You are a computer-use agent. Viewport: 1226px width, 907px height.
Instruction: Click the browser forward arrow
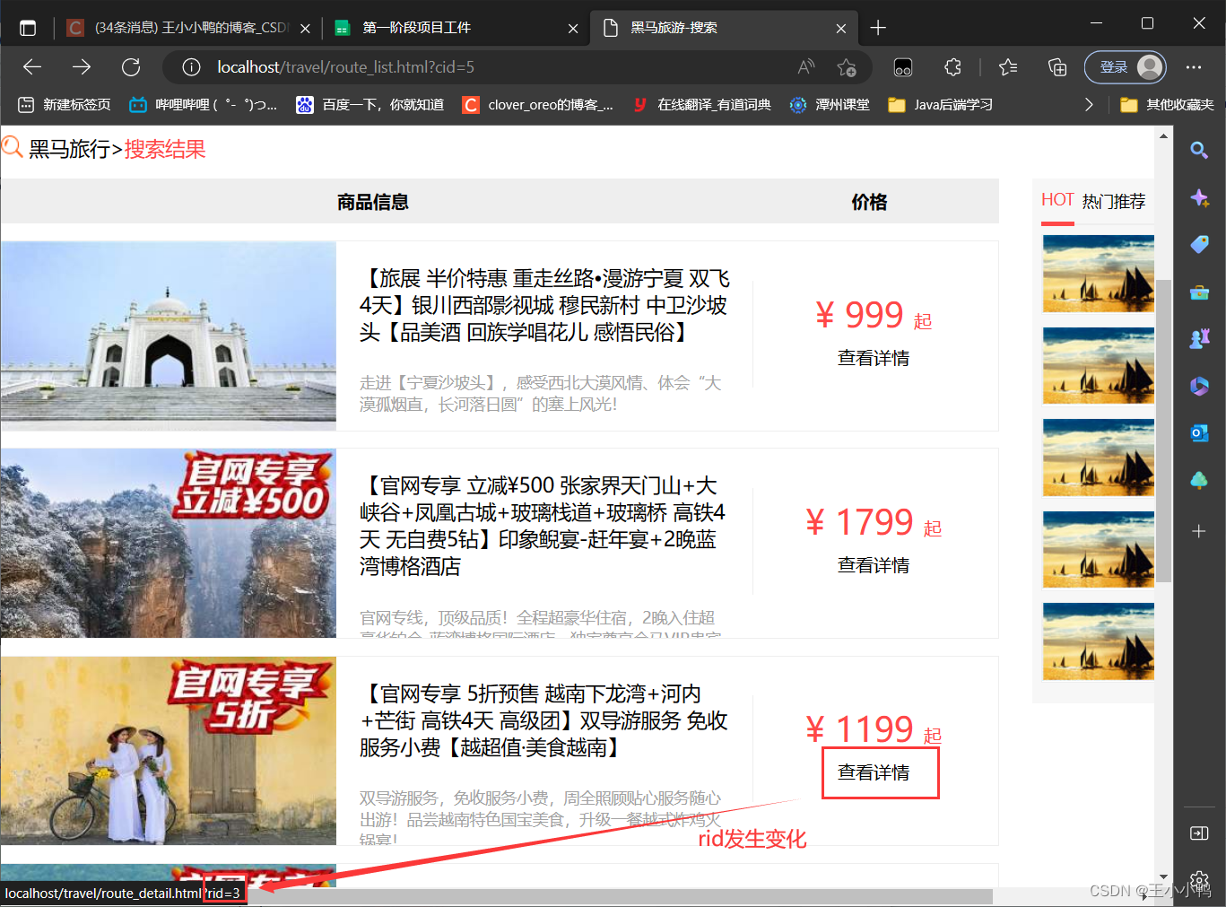pyautogui.click(x=82, y=67)
